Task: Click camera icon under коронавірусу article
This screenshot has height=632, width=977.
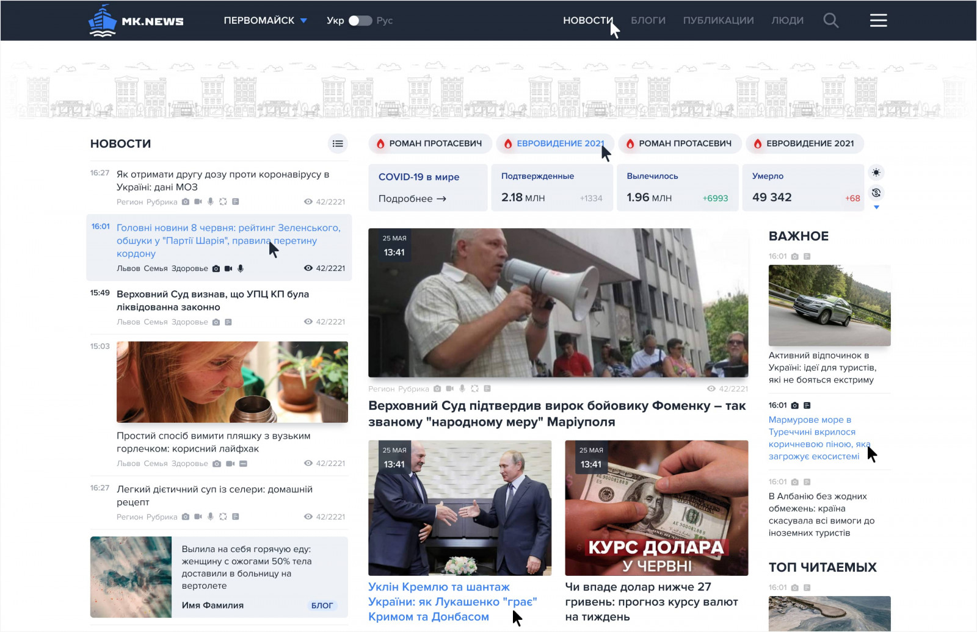Action: (x=186, y=201)
